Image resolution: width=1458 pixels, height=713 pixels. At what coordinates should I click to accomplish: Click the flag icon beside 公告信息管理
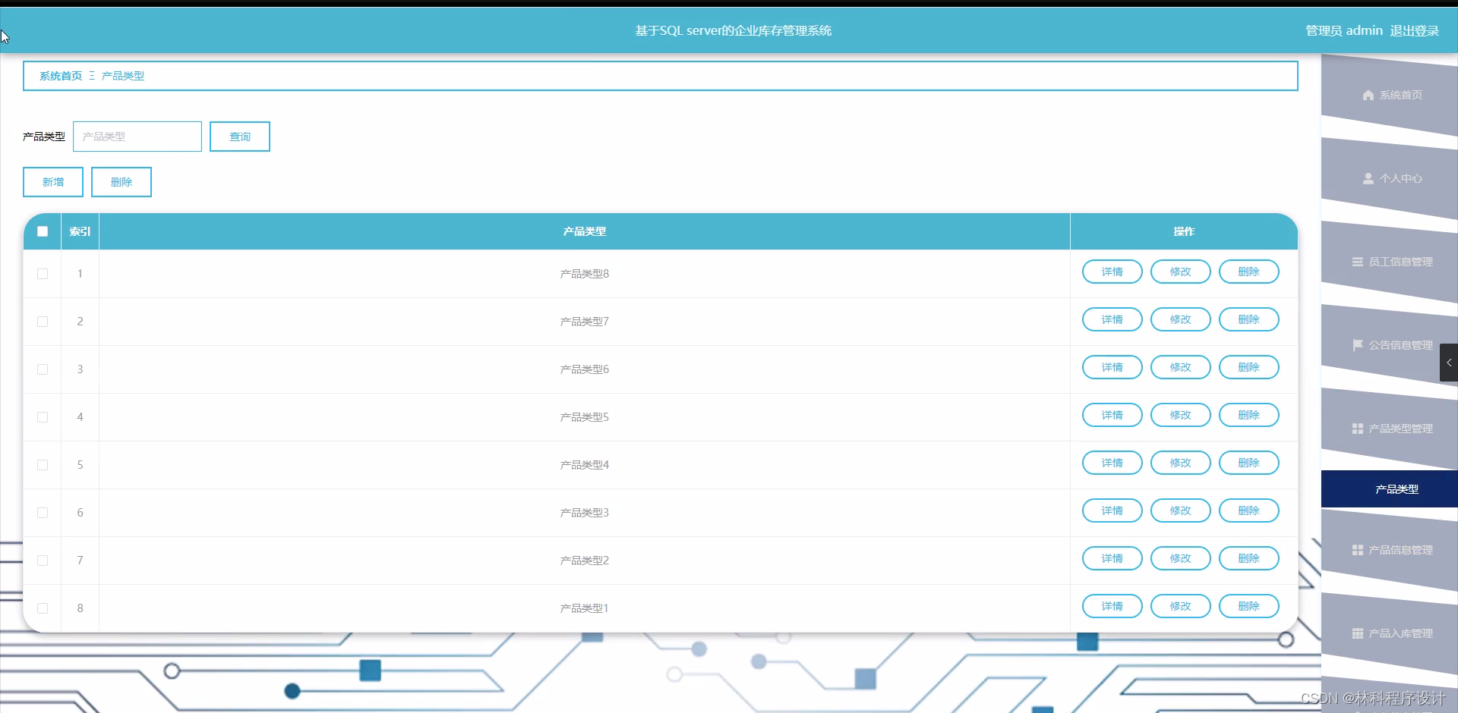pyautogui.click(x=1359, y=345)
